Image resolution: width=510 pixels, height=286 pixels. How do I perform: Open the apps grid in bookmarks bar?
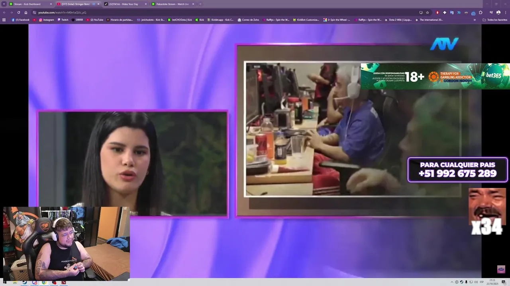[x=4, y=20]
